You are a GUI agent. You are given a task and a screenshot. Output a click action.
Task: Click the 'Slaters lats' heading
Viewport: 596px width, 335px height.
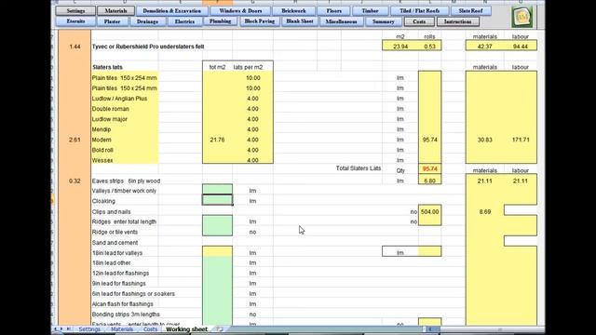(x=107, y=67)
